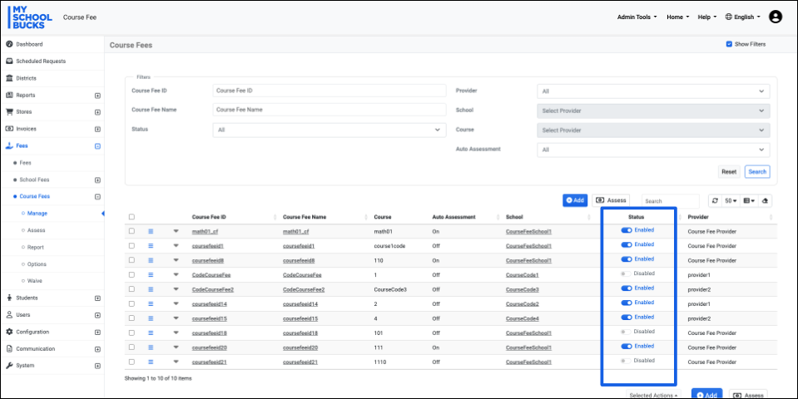Open the user profile avatar icon
The width and height of the screenshot is (798, 399).
click(x=775, y=17)
